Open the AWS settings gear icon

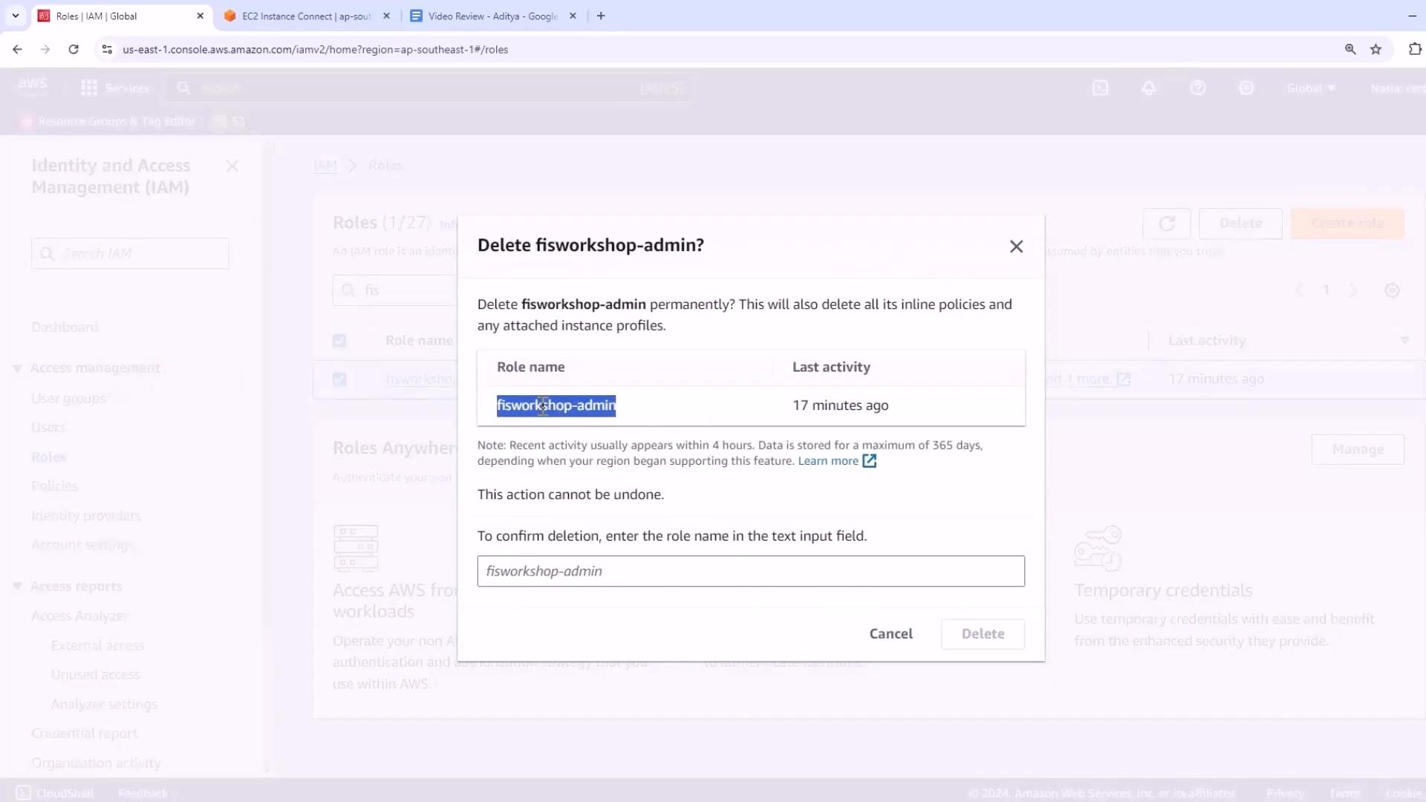1246,88
